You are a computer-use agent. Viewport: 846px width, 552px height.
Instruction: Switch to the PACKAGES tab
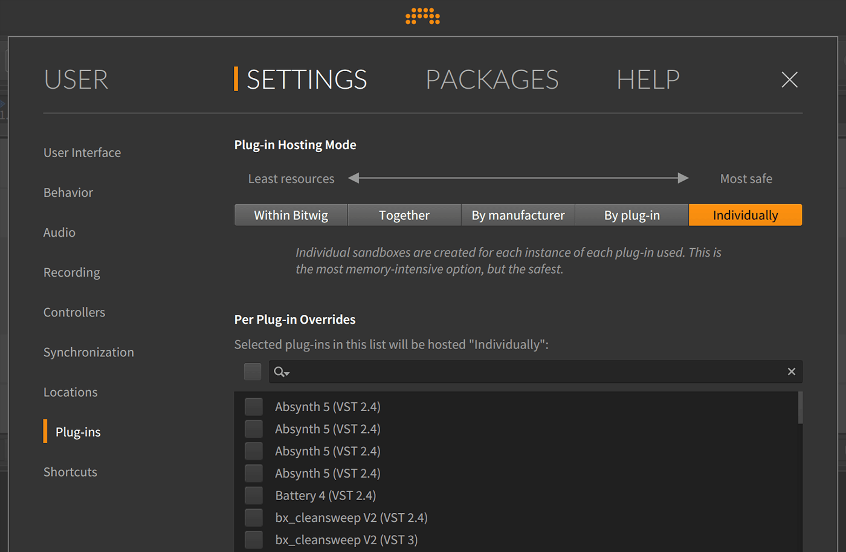click(491, 79)
